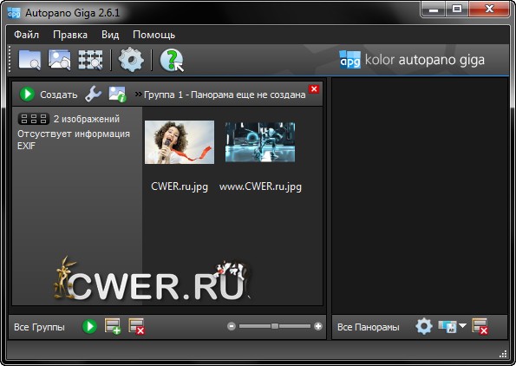Open Все Панорамы gear settings icon
516x366 pixels.
(x=424, y=326)
